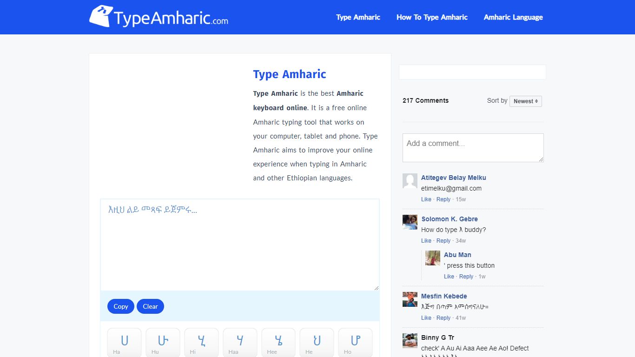Click the TypeAmharic.com logo
This screenshot has height=357, width=635.
point(159,17)
